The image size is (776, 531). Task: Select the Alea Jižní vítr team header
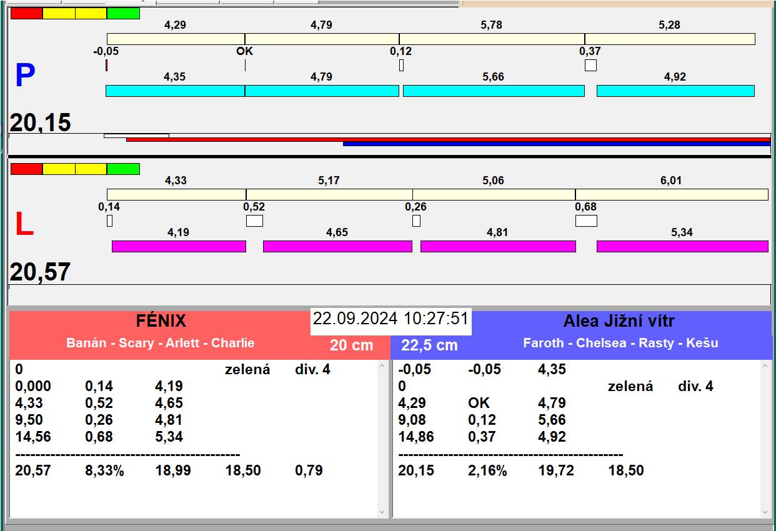pyautogui.click(x=619, y=322)
